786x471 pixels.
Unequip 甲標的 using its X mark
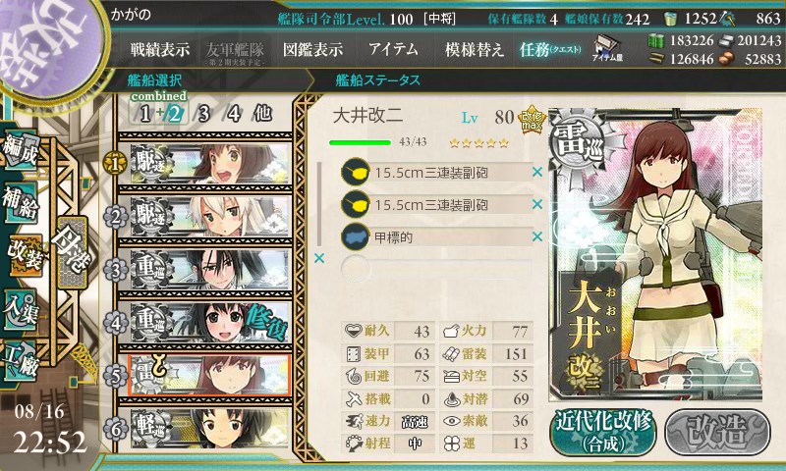click(537, 236)
